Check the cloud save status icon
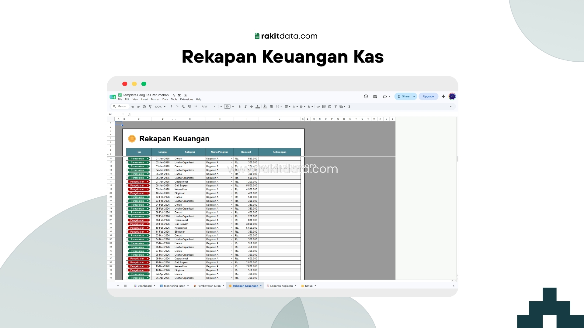This screenshot has height=328, width=584. tap(186, 95)
